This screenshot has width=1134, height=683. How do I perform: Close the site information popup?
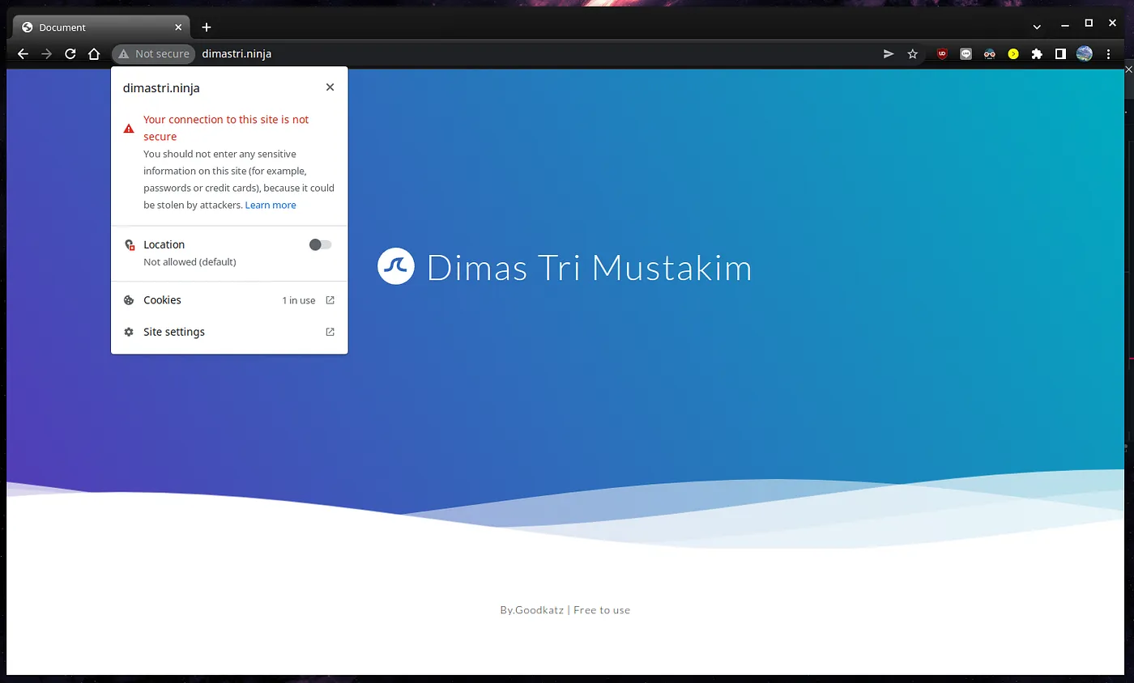tap(330, 87)
